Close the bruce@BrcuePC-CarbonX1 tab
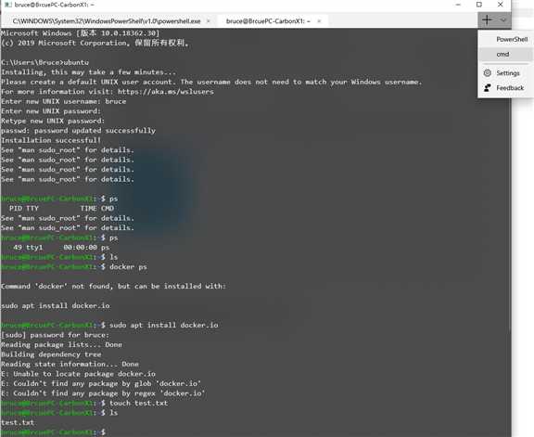Image resolution: width=534 pixels, height=437 pixels. 319,21
